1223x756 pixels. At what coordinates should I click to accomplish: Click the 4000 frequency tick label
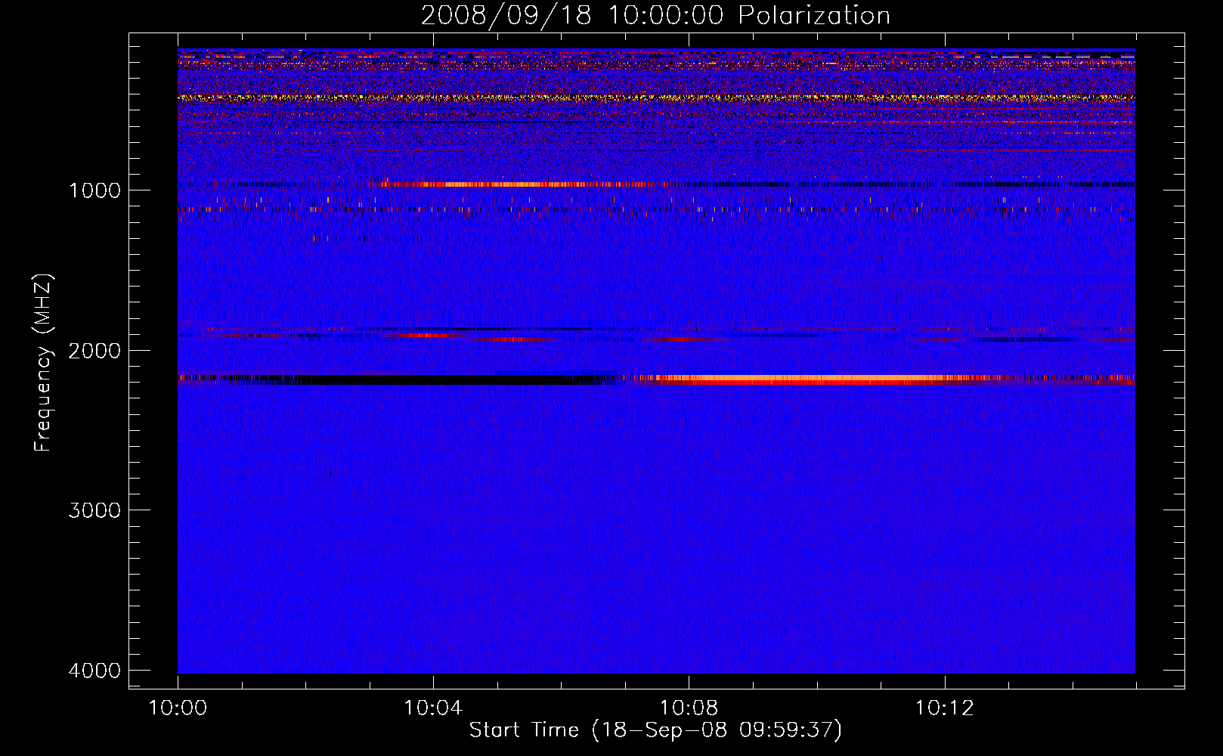click(94, 671)
